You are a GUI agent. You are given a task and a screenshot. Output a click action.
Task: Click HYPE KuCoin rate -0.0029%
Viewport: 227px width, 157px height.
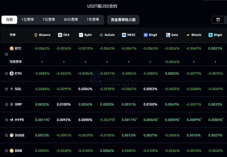click(107, 120)
